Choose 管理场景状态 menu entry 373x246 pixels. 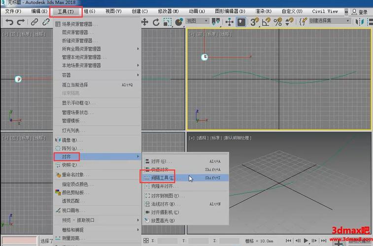coord(97,113)
